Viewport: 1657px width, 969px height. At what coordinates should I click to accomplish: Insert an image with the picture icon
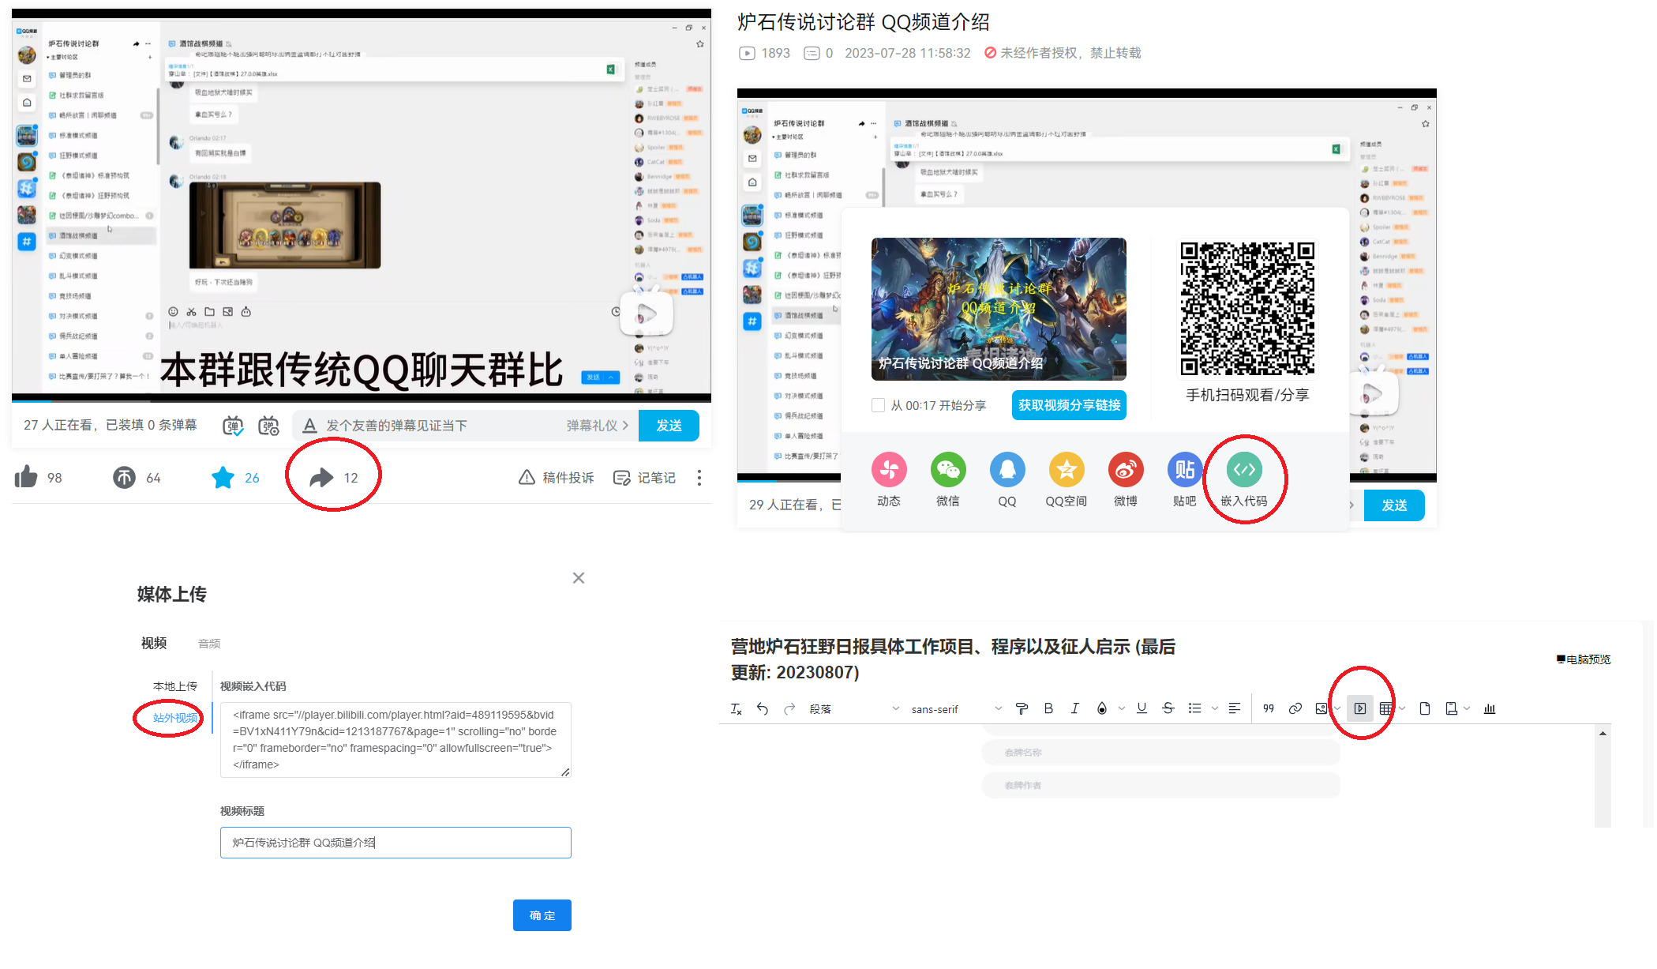click(1321, 709)
